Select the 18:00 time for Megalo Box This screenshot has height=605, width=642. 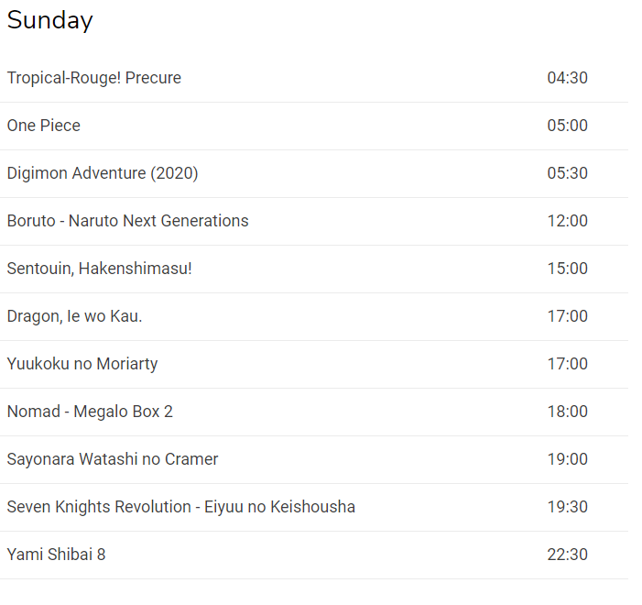click(x=568, y=412)
